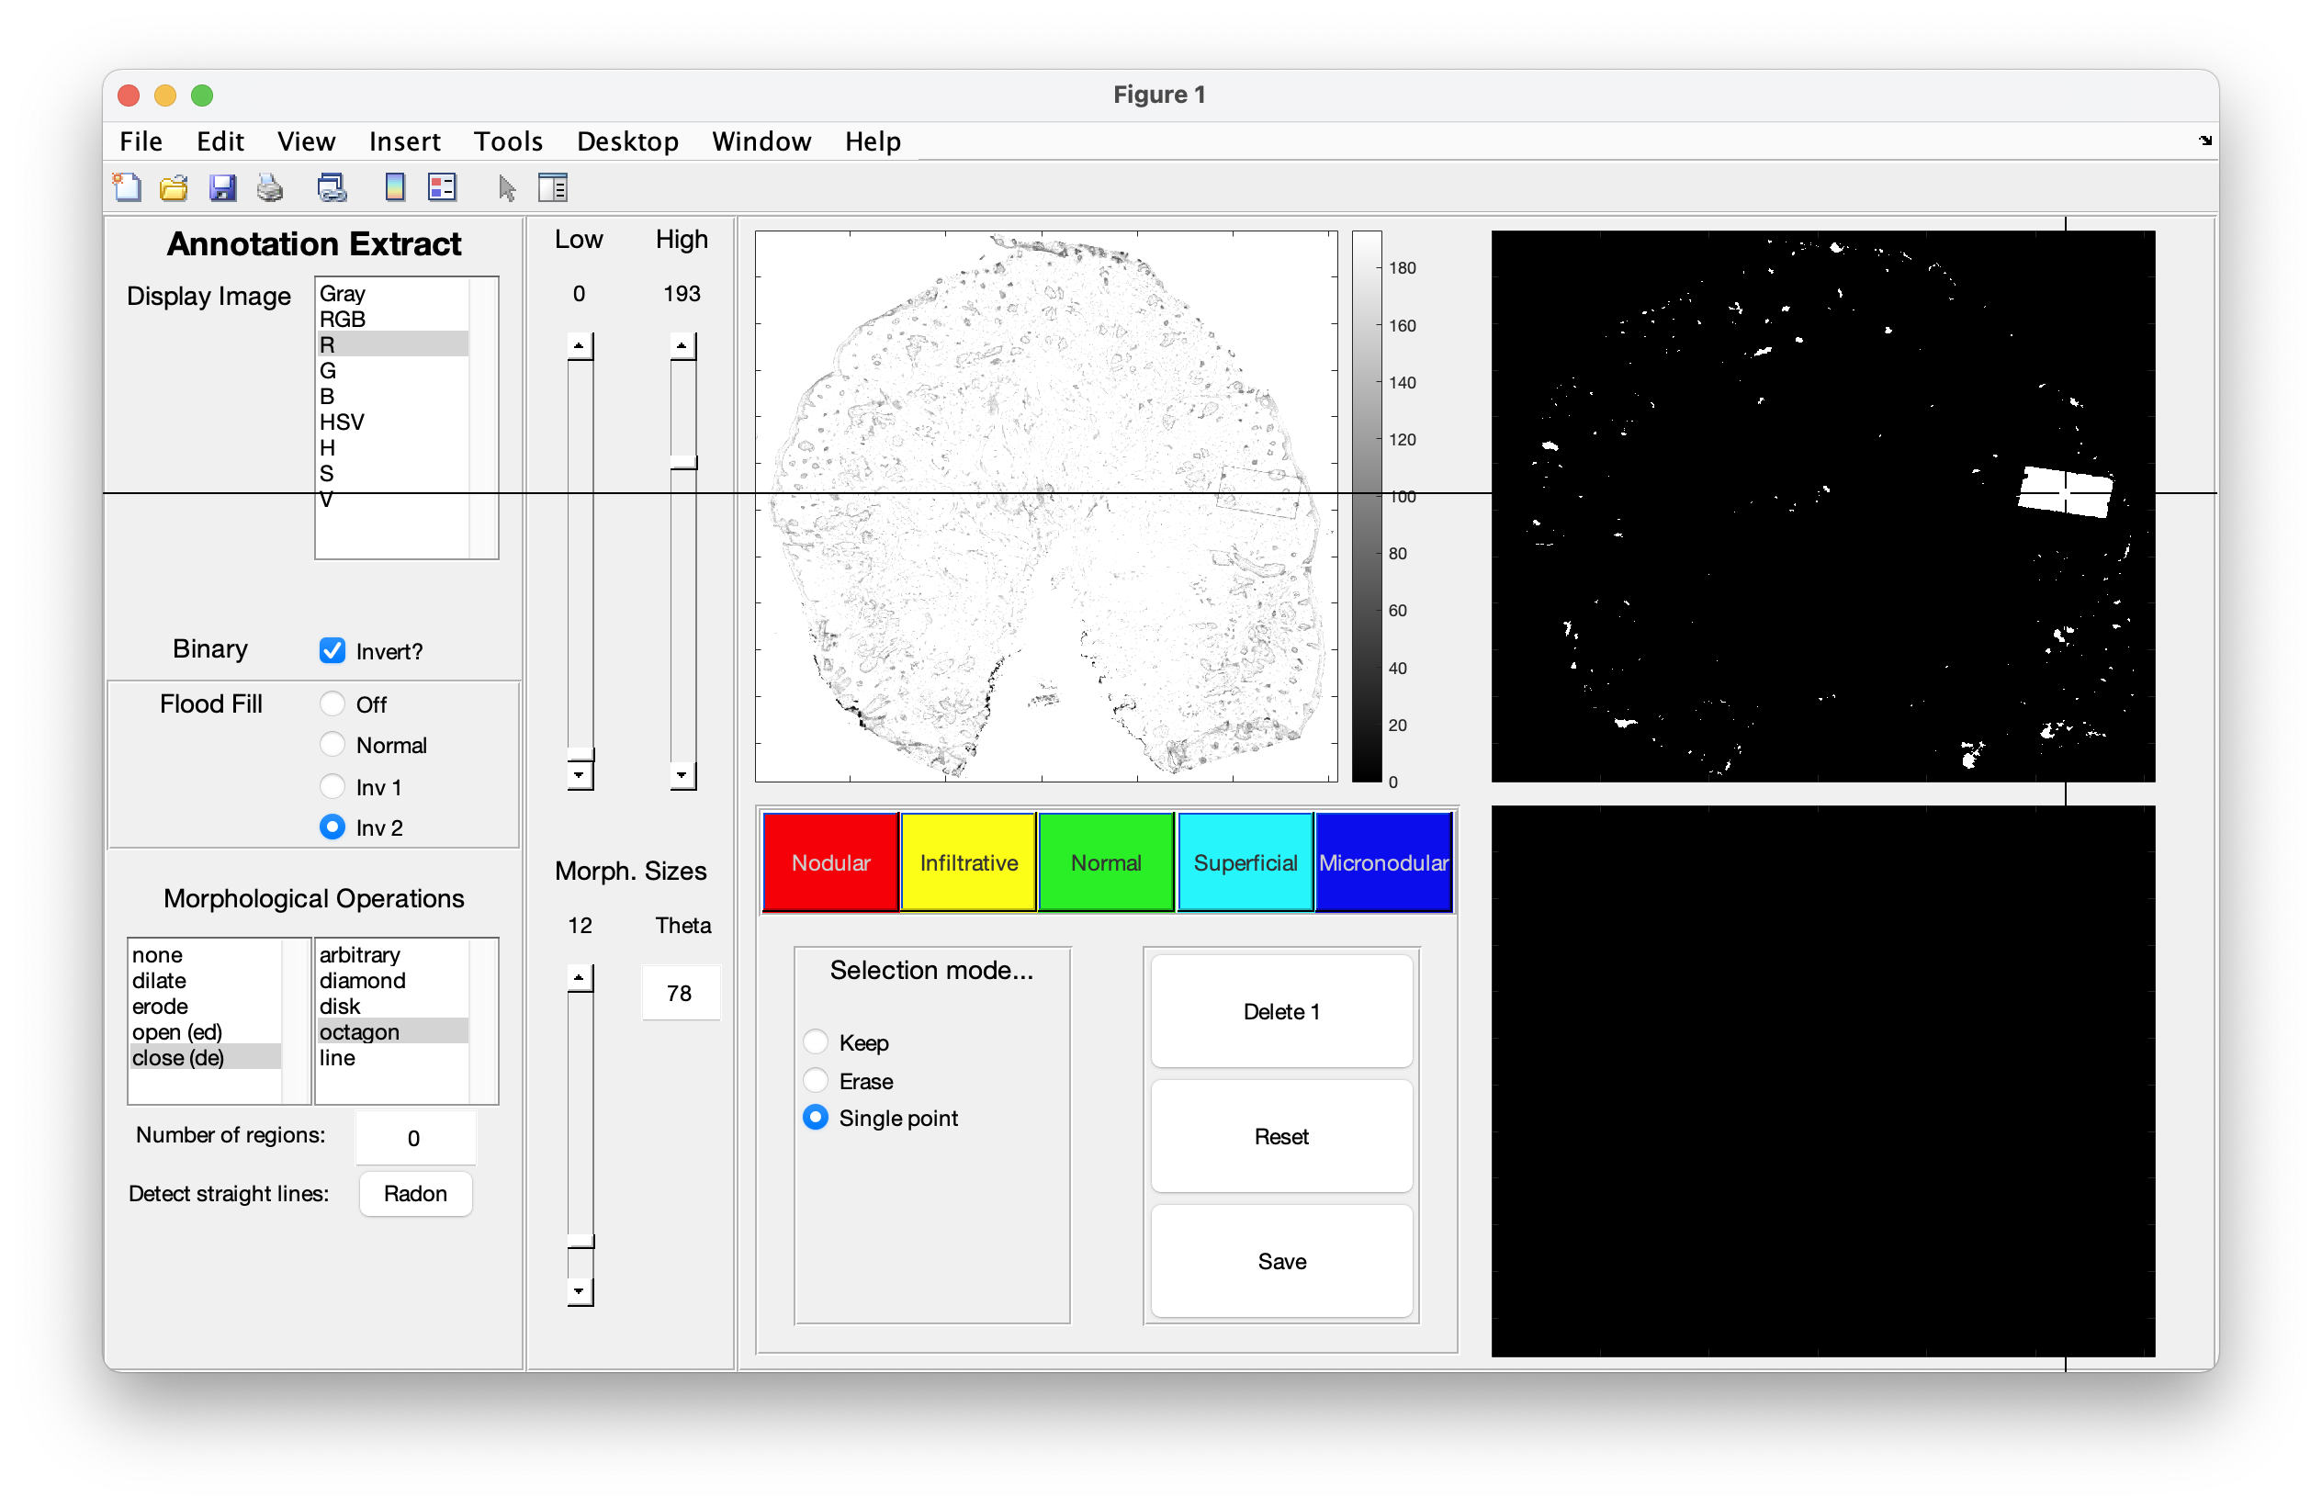2322x1508 pixels.
Task: Click the Insert Colorbar icon
Action: tap(395, 187)
